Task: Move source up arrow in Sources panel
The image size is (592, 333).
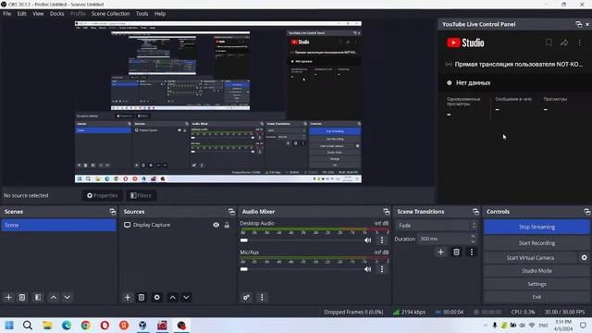Action: point(173,297)
